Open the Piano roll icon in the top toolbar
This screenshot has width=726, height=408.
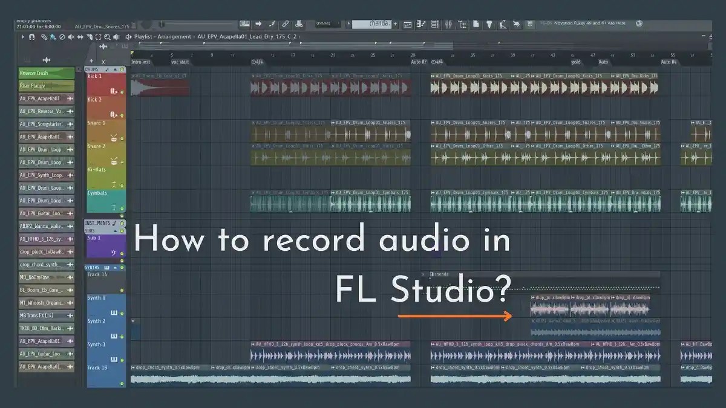point(420,23)
